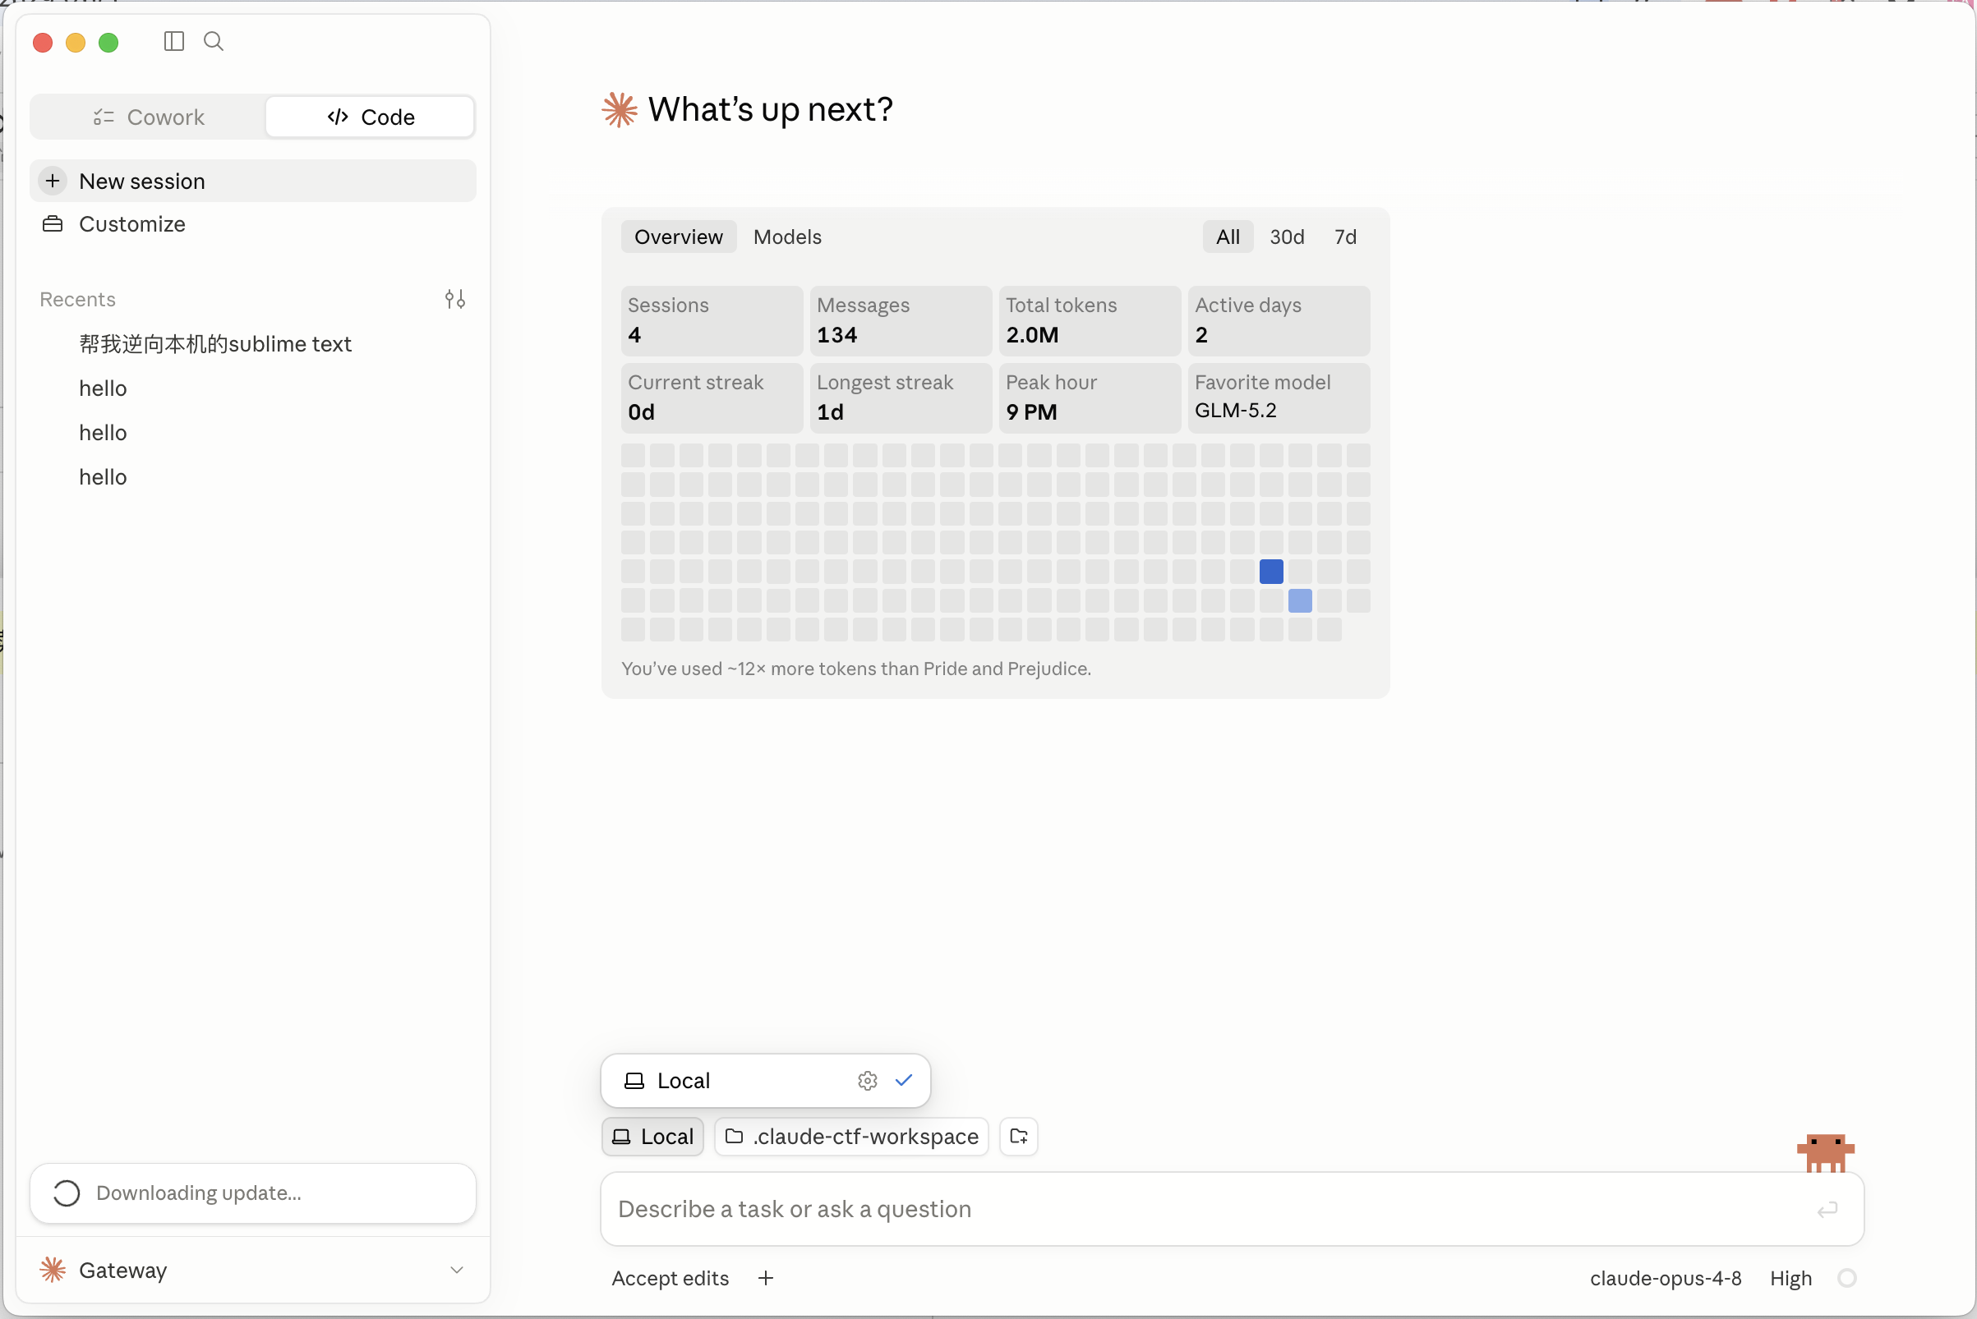The width and height of the screenshot is (1977, 1319).
Task: Click the Pride and Prejudice token comparison text
Action: tap(856, 669)
